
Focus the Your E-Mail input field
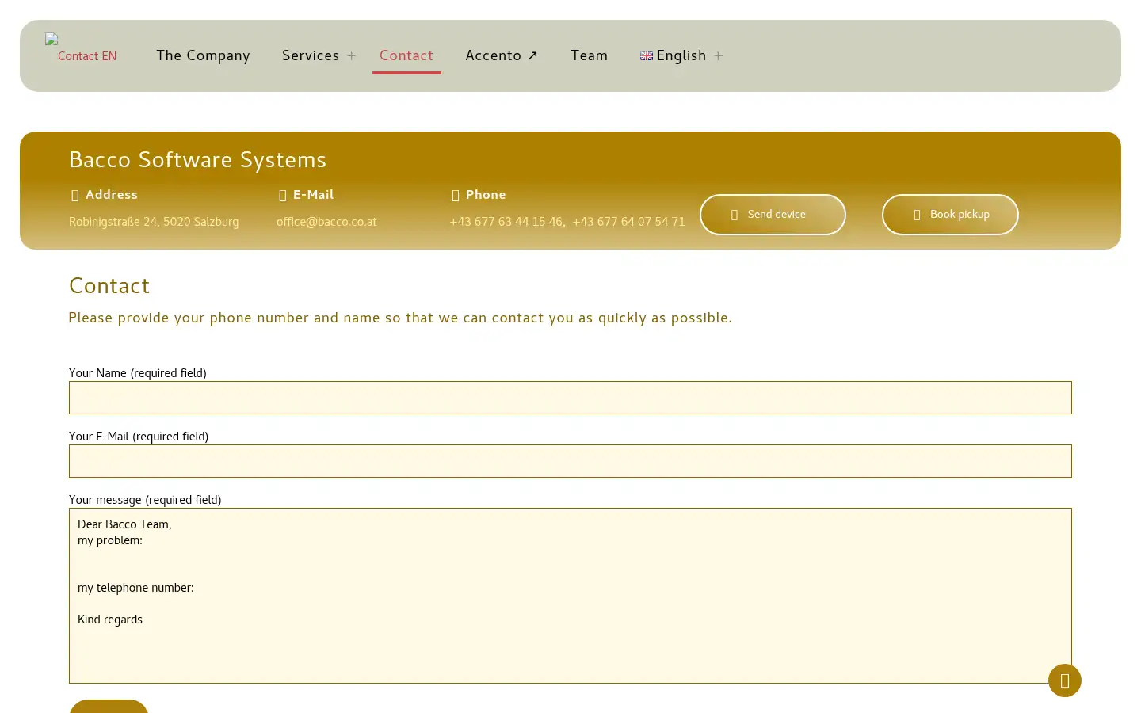570,461
